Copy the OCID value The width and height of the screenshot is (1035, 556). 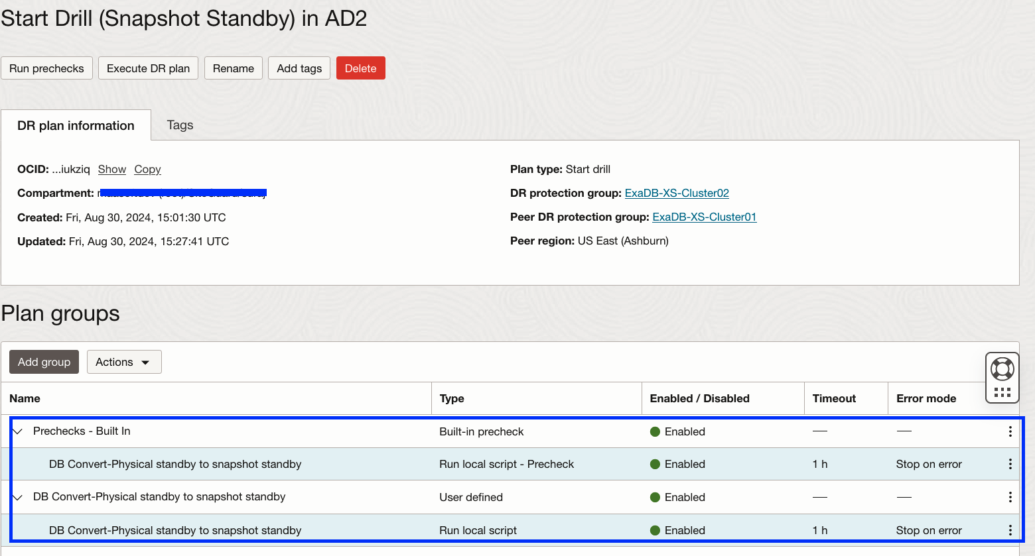(147, 169)
